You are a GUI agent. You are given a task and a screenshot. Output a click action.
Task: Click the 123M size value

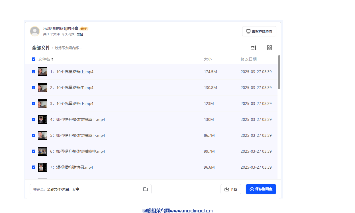(209, 104)
